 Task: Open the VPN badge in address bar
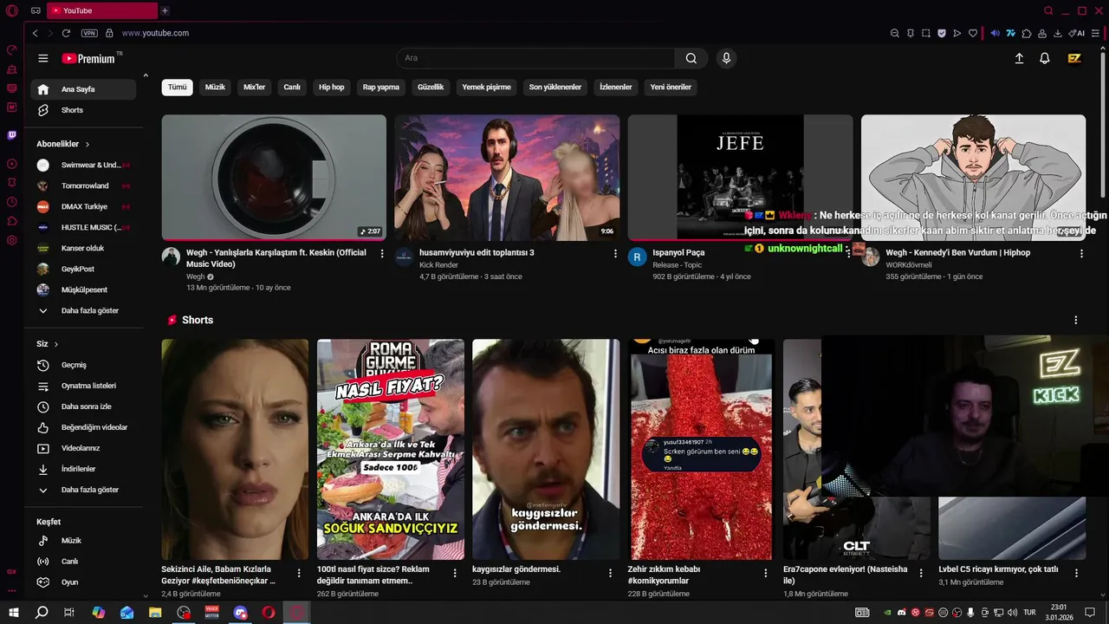pos(89,33)
